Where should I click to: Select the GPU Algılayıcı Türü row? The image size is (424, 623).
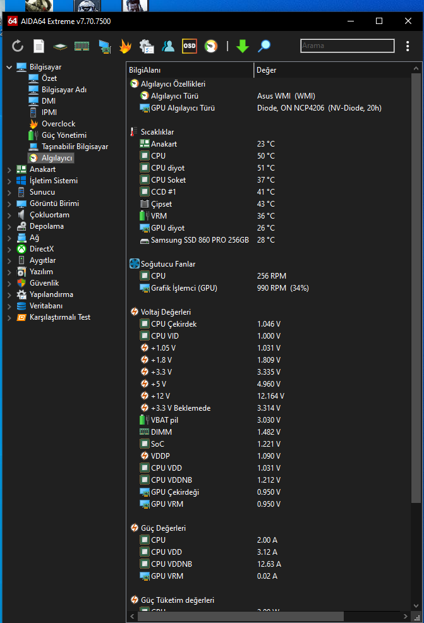(x=269, y=108)
